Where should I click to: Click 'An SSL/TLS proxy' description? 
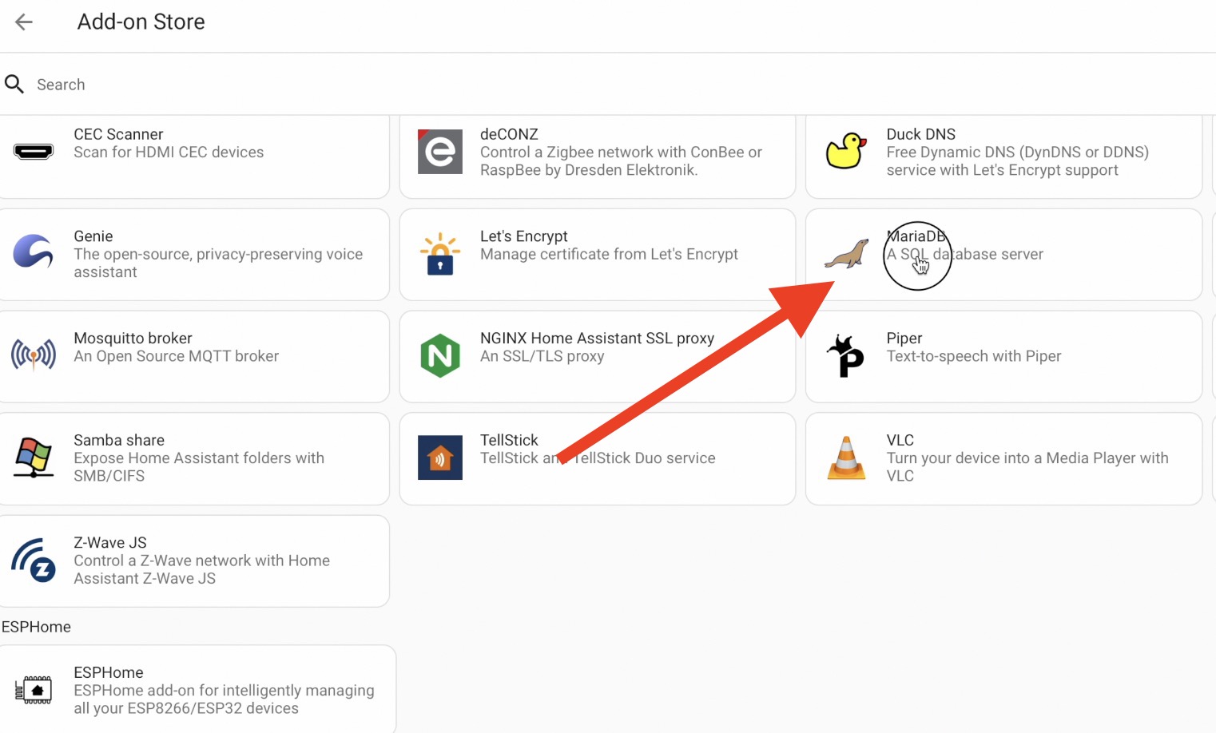(x=542, y=356)
